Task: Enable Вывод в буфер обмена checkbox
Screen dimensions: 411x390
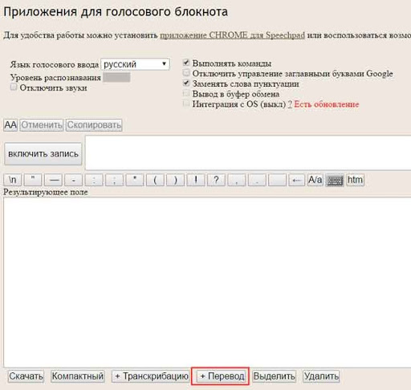Action: (x=186, y=93)
